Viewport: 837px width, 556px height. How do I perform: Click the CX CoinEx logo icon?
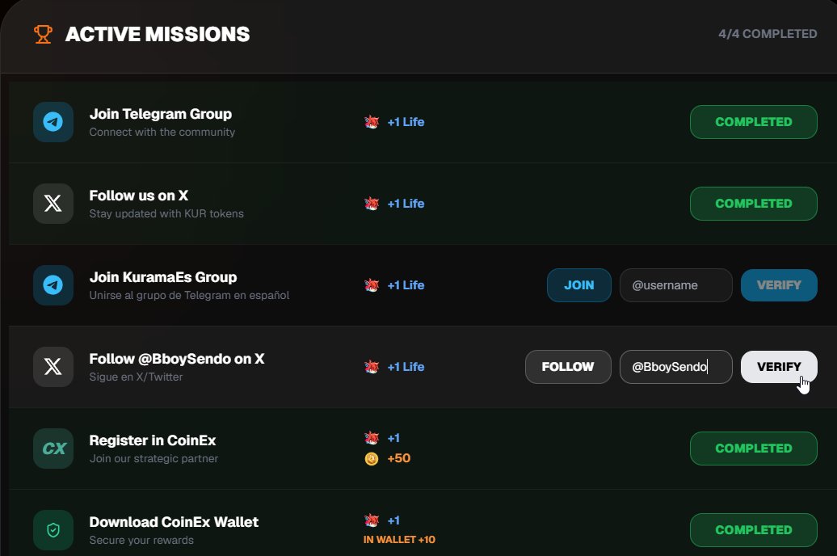pyautogui.click(x=53, y=449)
